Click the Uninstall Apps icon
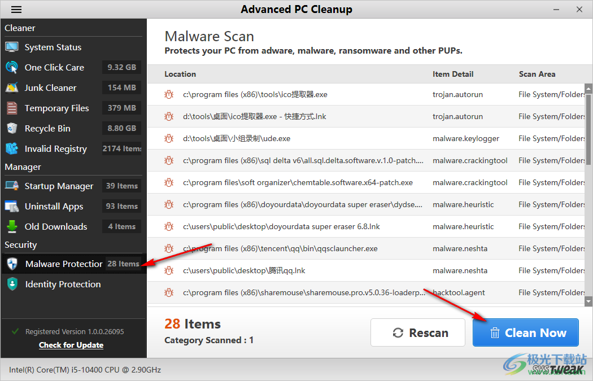This screenshot has height=381, width=593. [12, 207]
